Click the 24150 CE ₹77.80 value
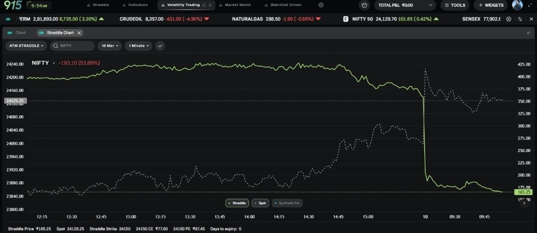This screenshot has width=537, height=233. click(x=152, y=229)
